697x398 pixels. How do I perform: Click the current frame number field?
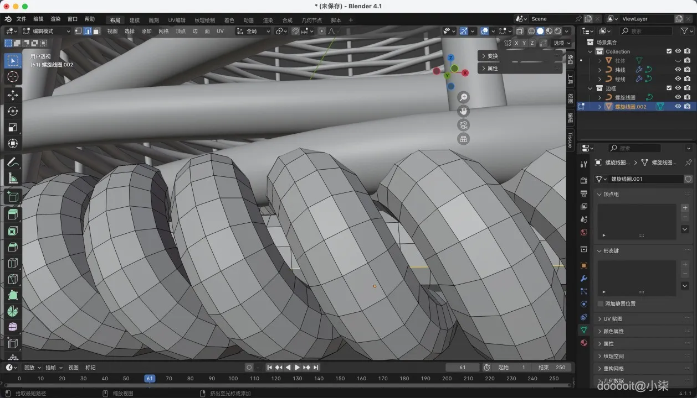[462, 368]
